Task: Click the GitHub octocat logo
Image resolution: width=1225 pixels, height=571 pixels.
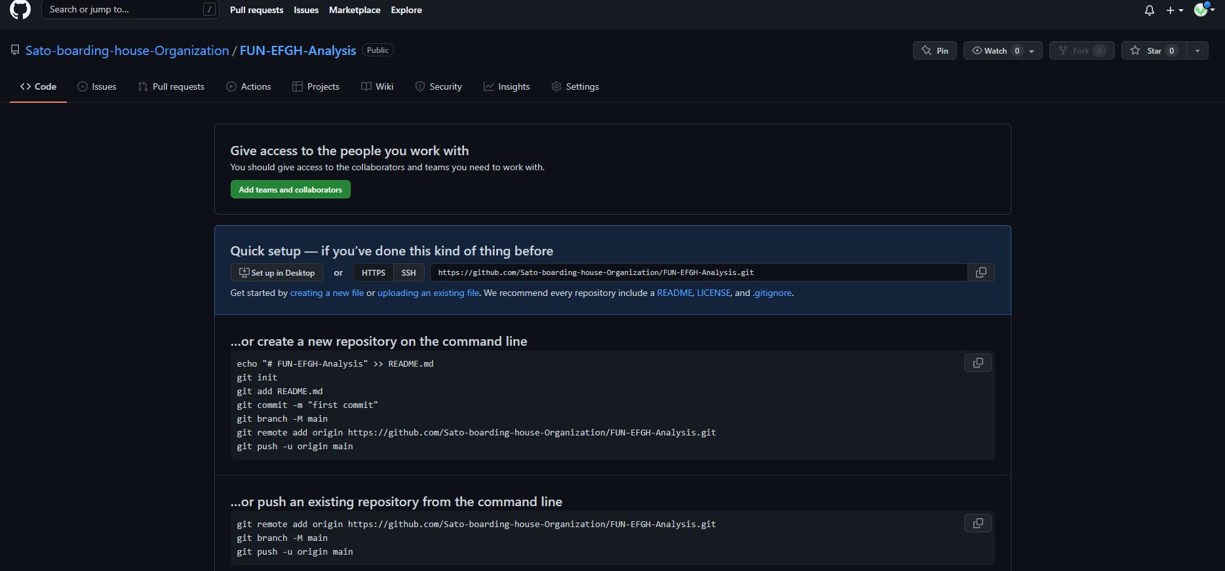Action: (19, 10)
